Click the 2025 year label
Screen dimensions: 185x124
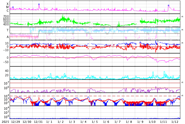click(5, 122)
